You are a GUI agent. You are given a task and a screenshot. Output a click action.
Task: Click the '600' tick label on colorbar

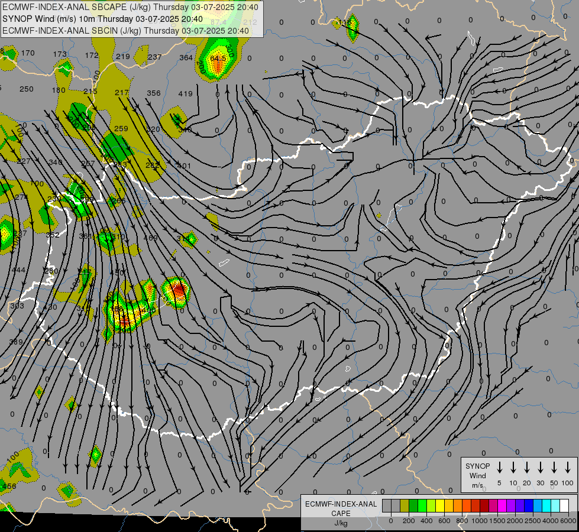point(444,521)
